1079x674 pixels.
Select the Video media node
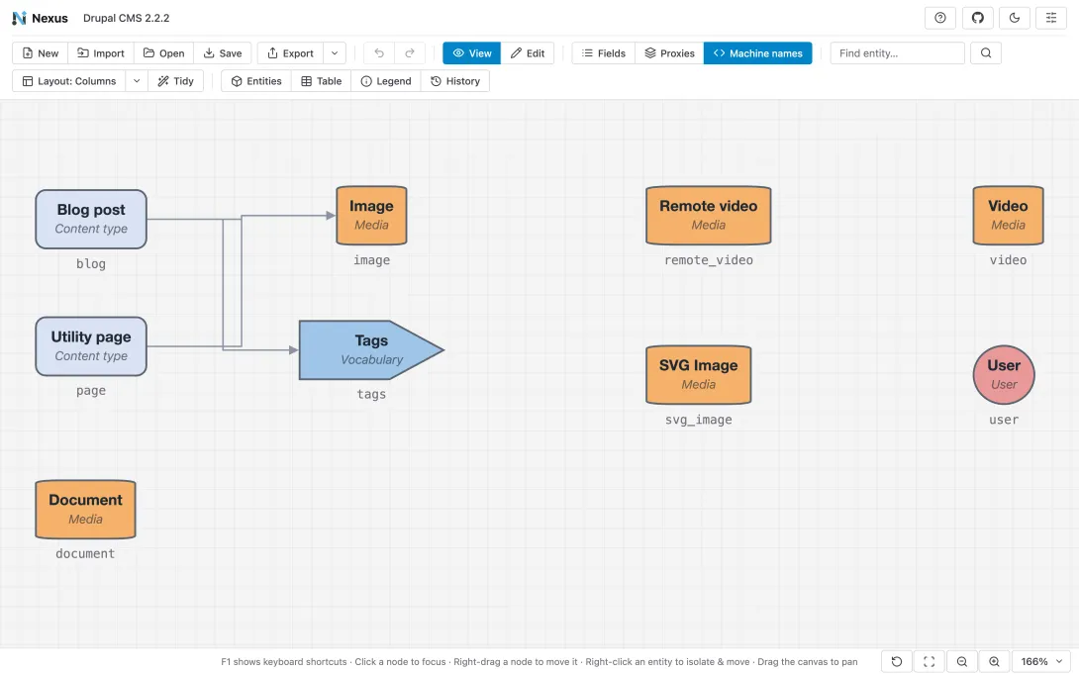(x=1008, y=216)
